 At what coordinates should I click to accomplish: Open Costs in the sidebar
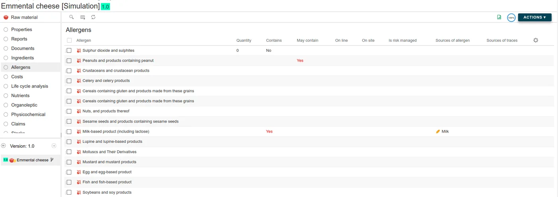coord(17,77)
